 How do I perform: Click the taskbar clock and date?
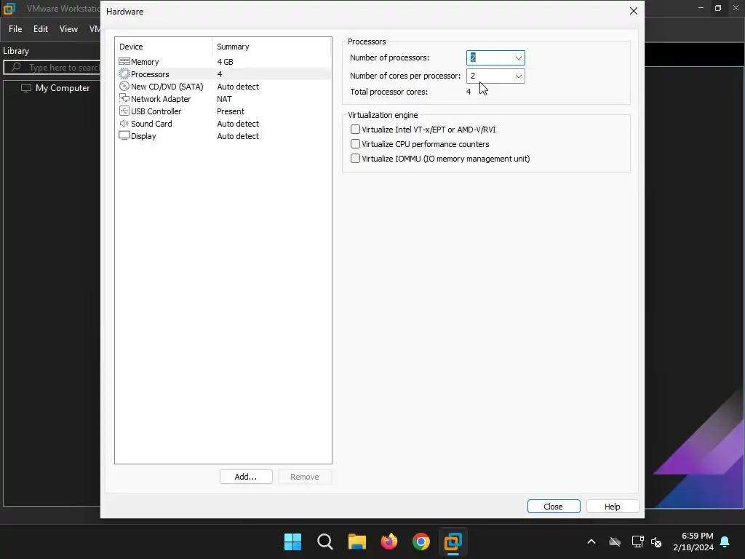[693, 542]
